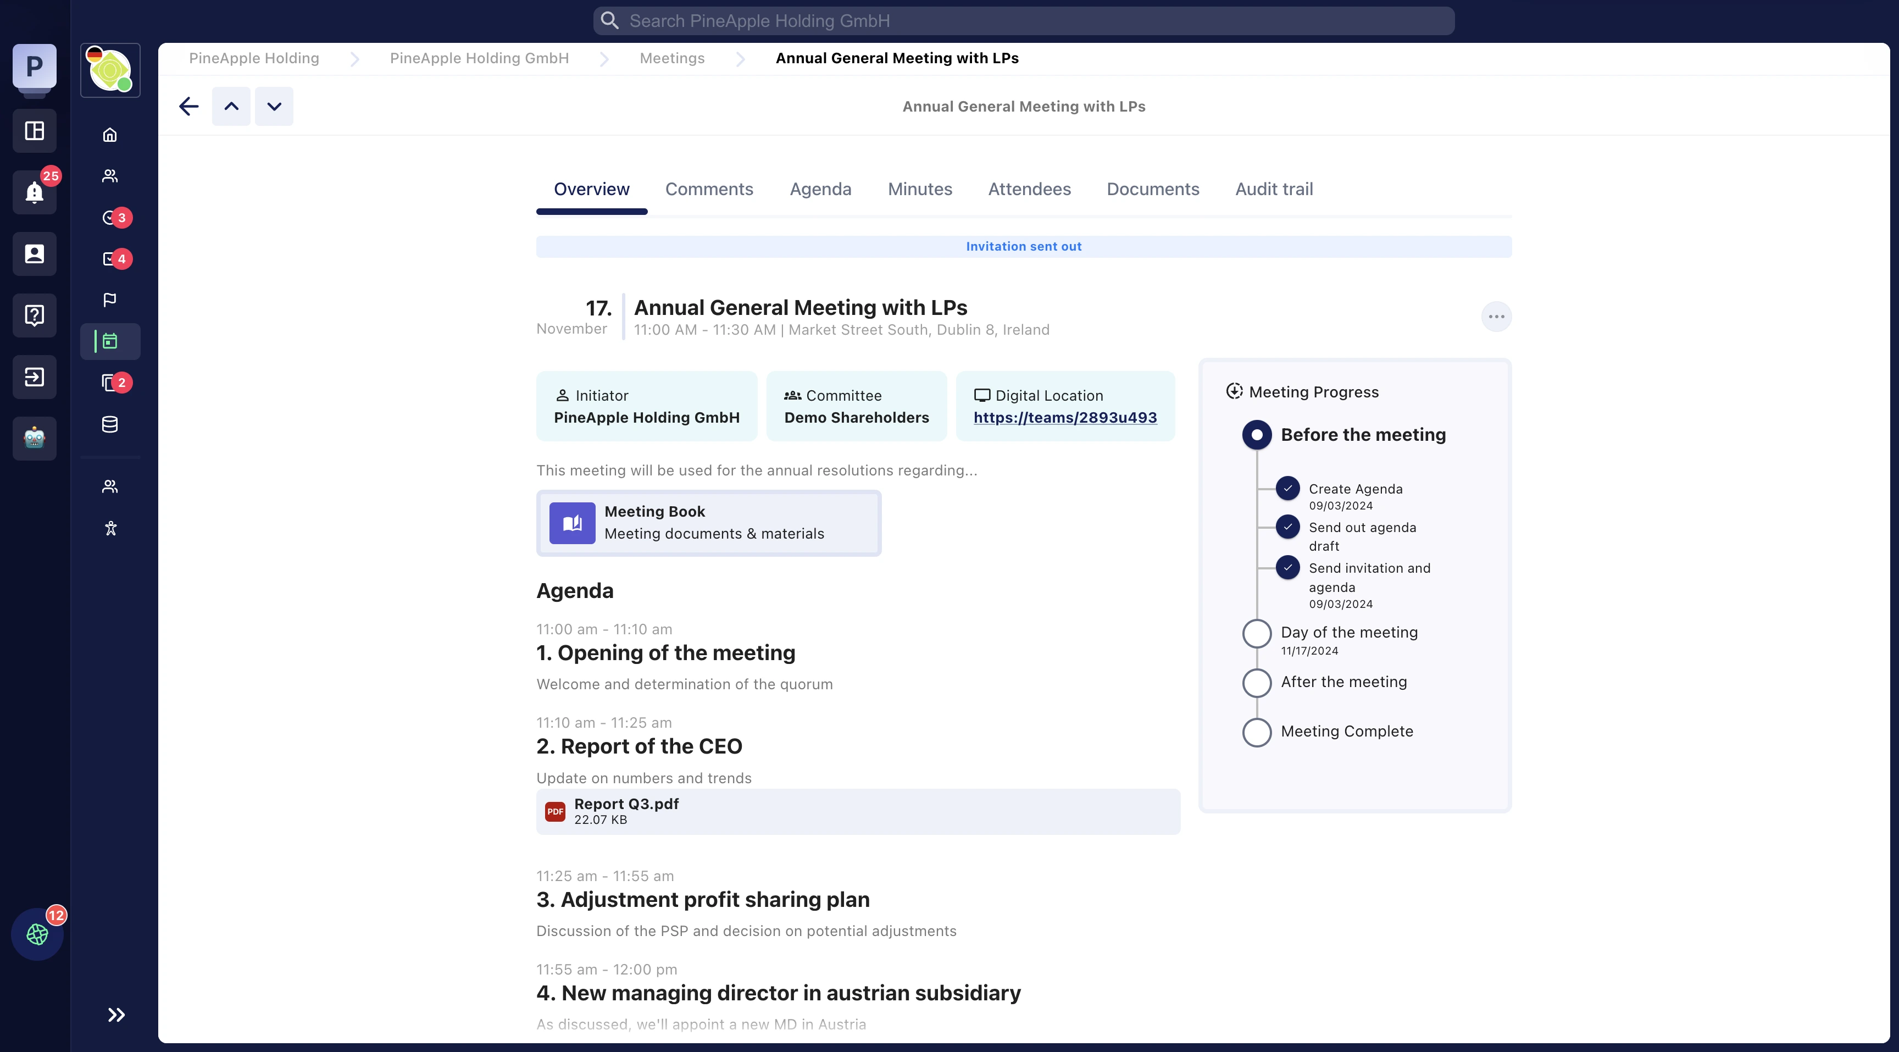This screenshot has height=1052, width=1899.
Task: Switch to the Minutes tab
Action: pos(920,190)
